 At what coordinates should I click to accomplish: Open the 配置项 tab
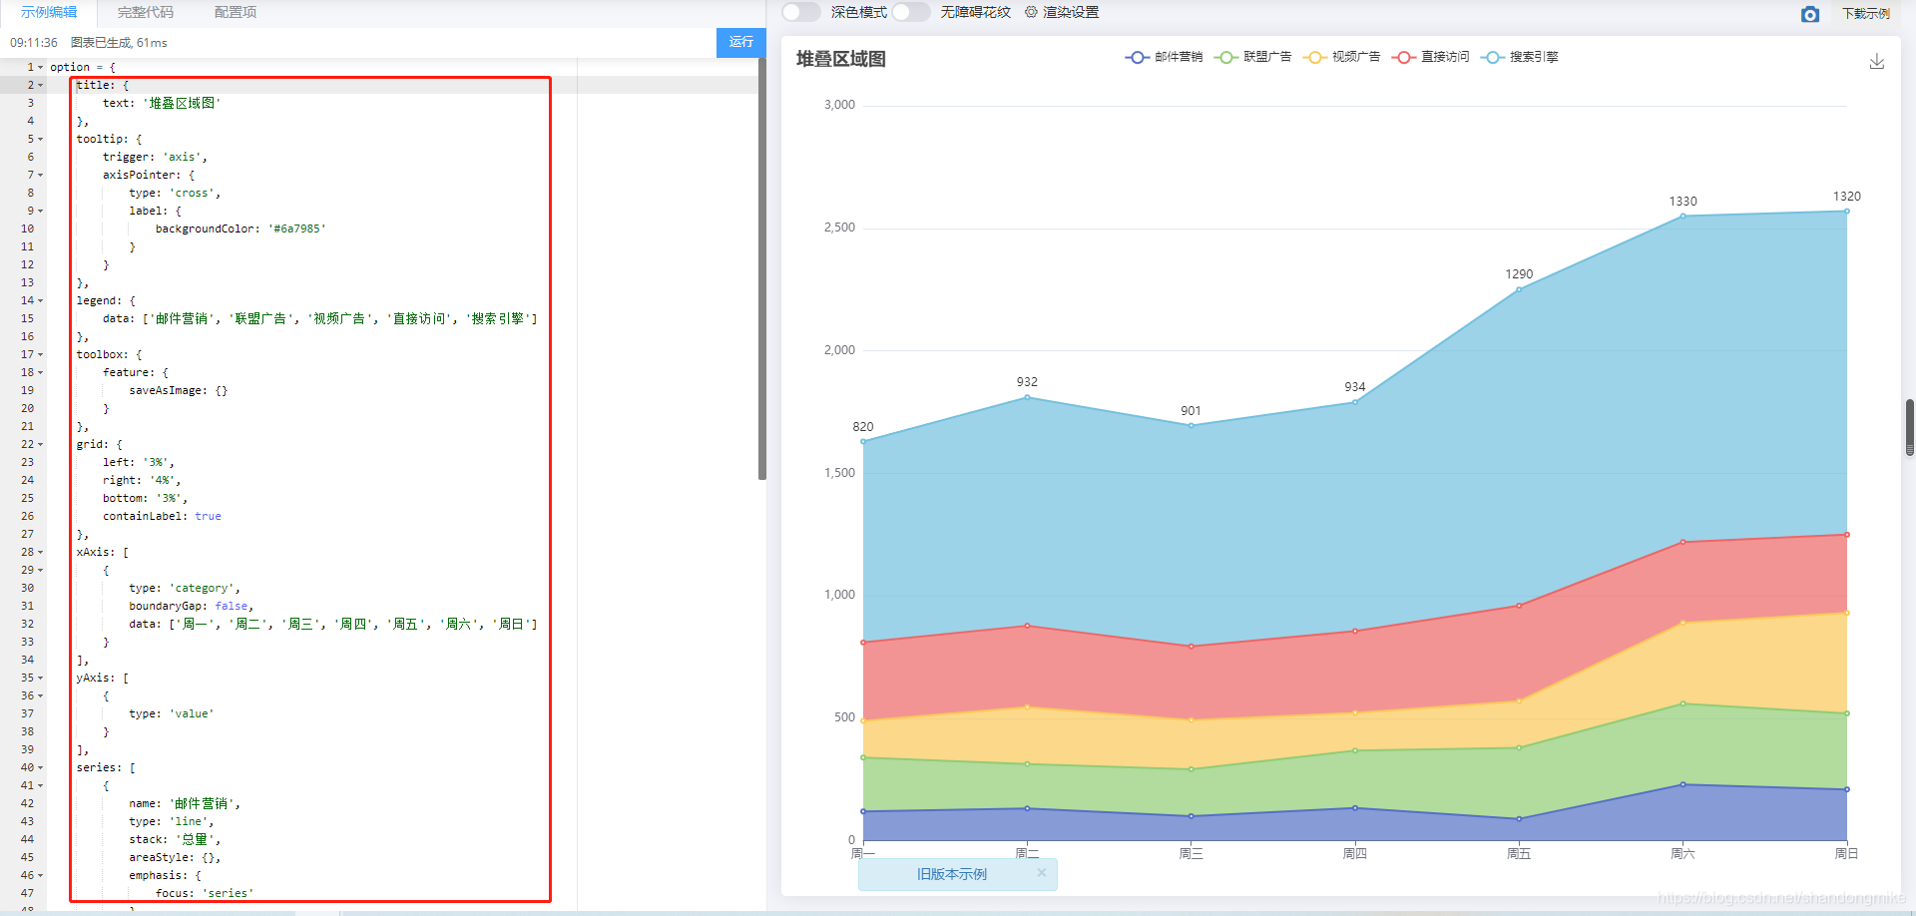click(235, 13)
